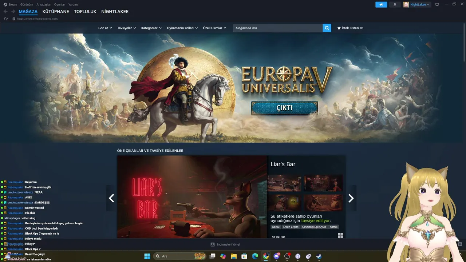Open Discord from taskbar

point(276,256)
